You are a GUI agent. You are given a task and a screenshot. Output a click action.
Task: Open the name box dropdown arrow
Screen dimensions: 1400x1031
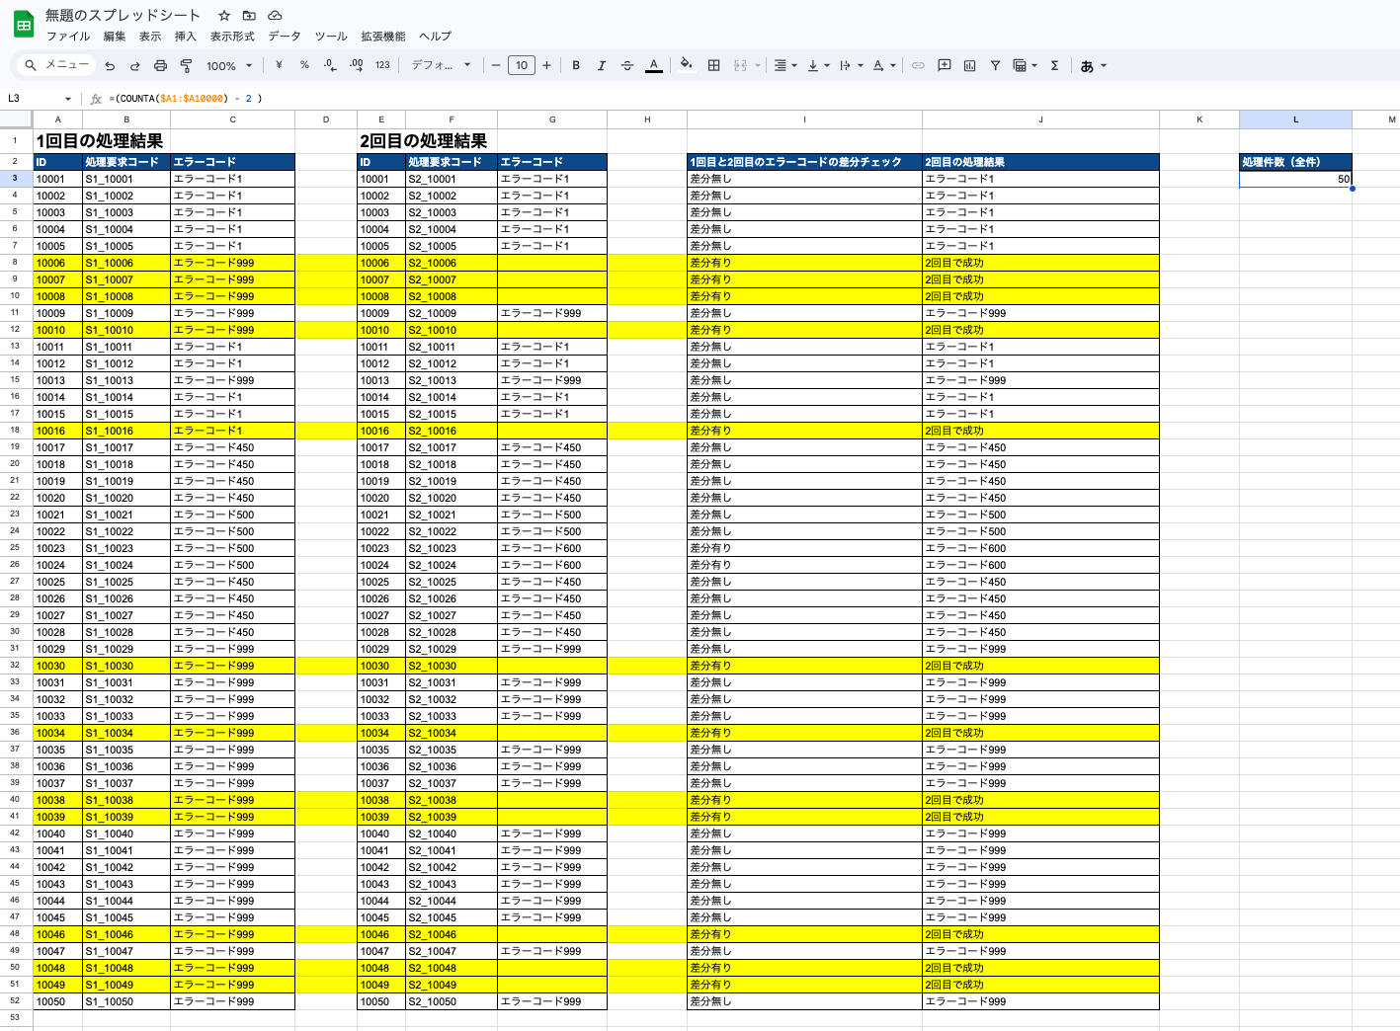click(68, 99)
